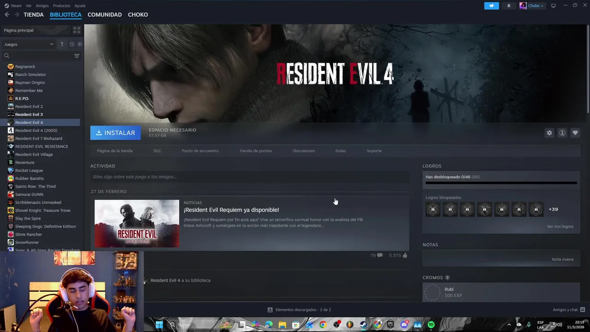Open Spotify from the taskbar
Screen dimensions: 590x332
[x=431, y=325]
